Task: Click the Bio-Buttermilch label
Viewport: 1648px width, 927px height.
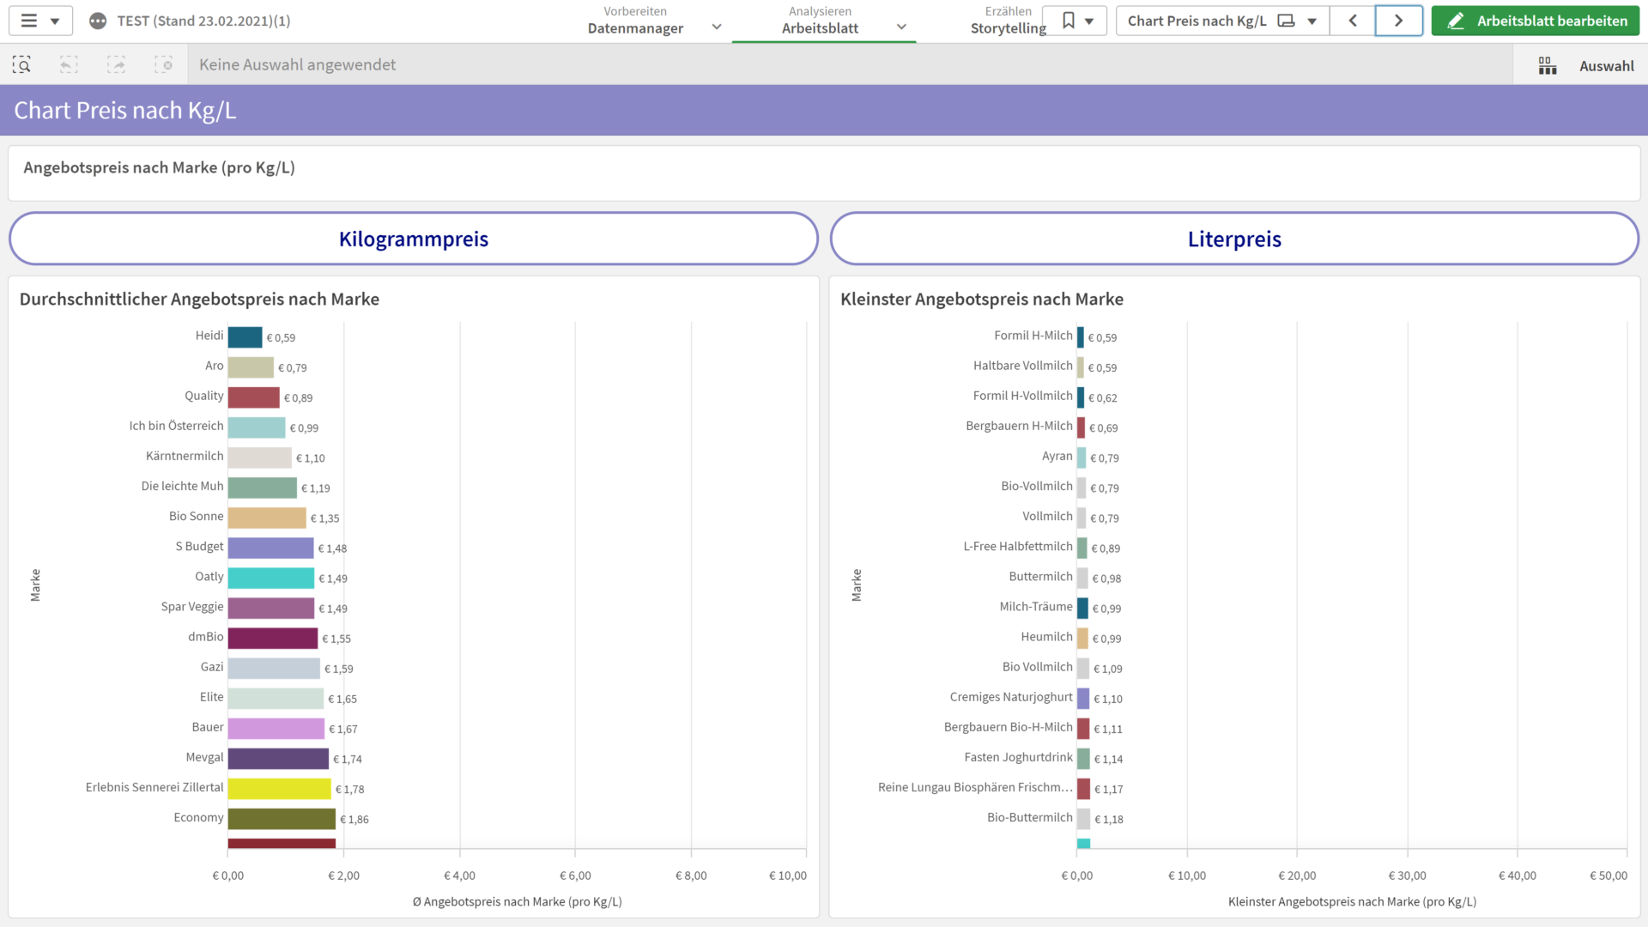Action: coord(1030,817)
